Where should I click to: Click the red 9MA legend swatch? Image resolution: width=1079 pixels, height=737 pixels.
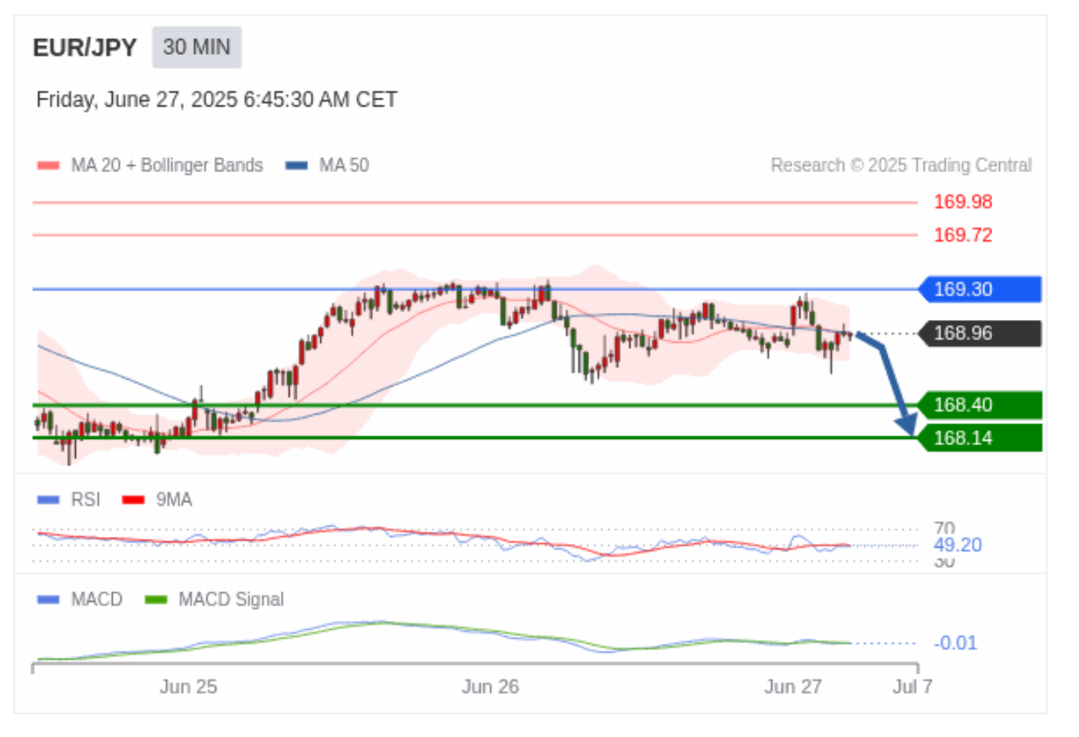point(134,500)
